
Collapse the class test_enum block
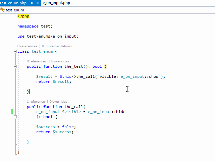tap(15, 52)
